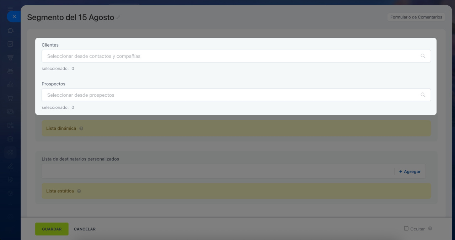Click 'seleccionado: 0' under Clientes

[58, 68]
